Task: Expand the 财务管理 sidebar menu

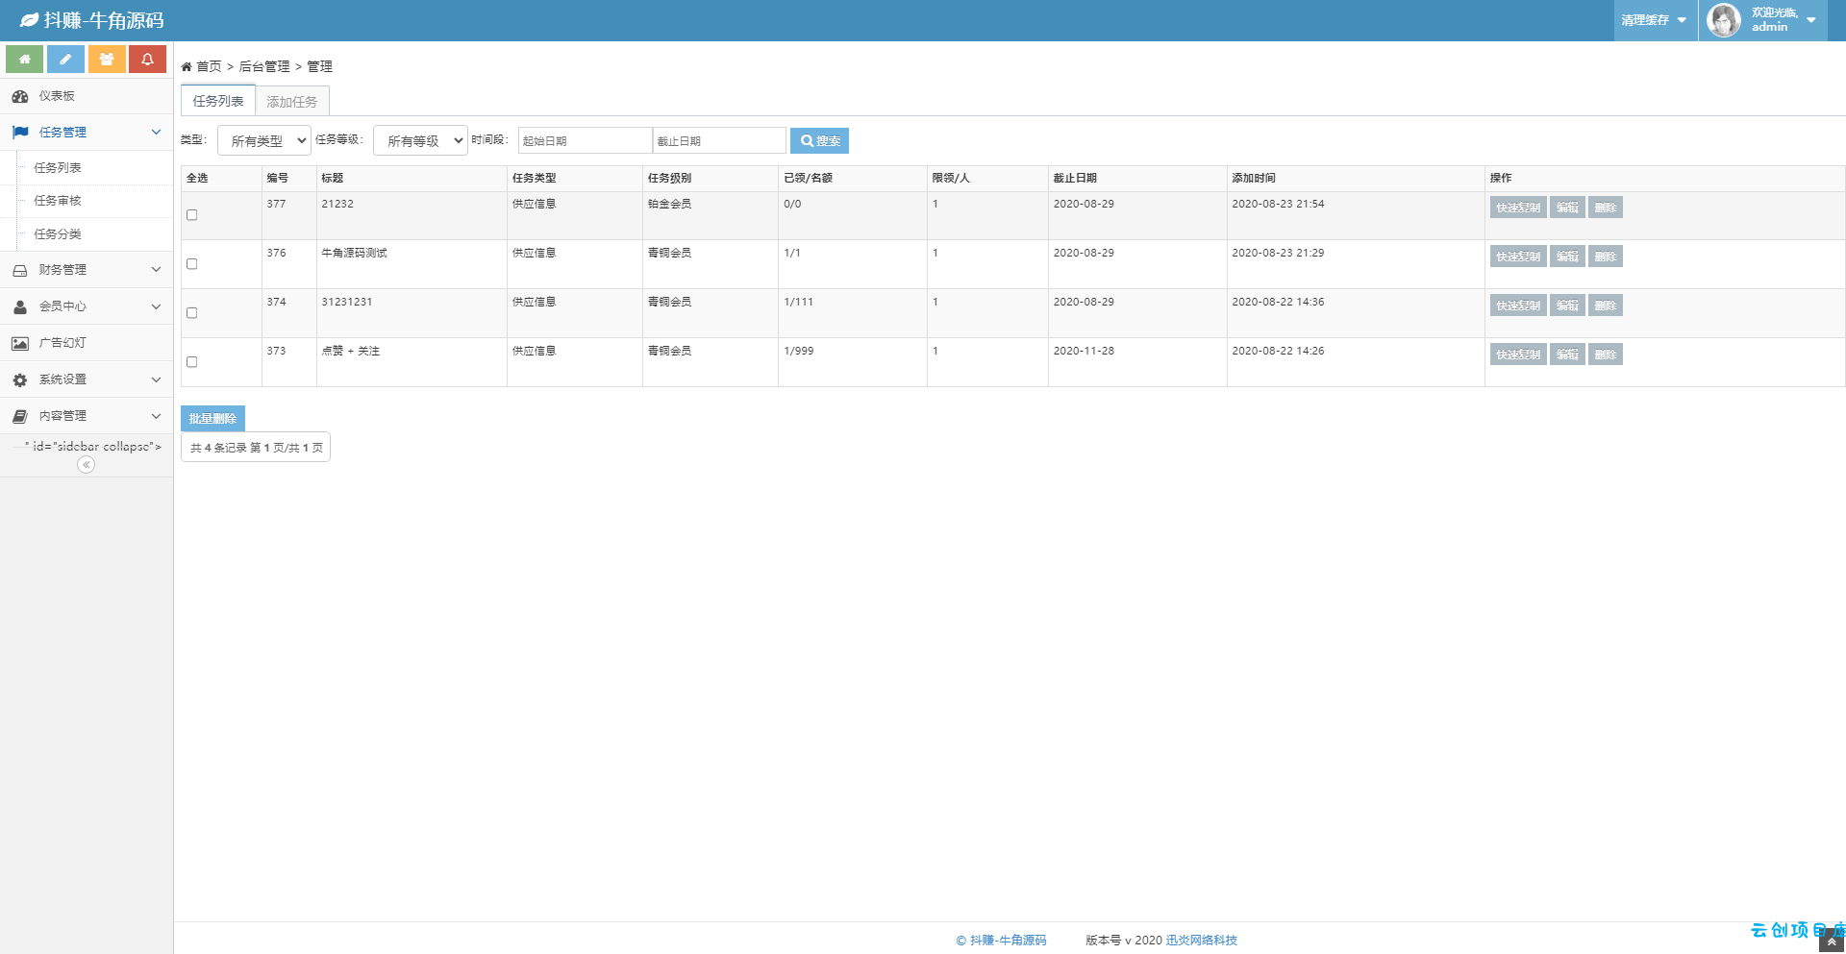Action: [87, 270]
